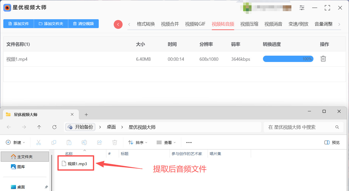Click the folder icon on the Explorer tab

click(8, 114)
